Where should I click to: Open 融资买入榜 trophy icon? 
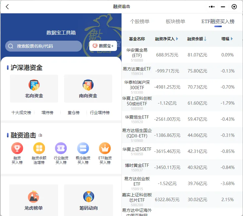click(17, 148)
